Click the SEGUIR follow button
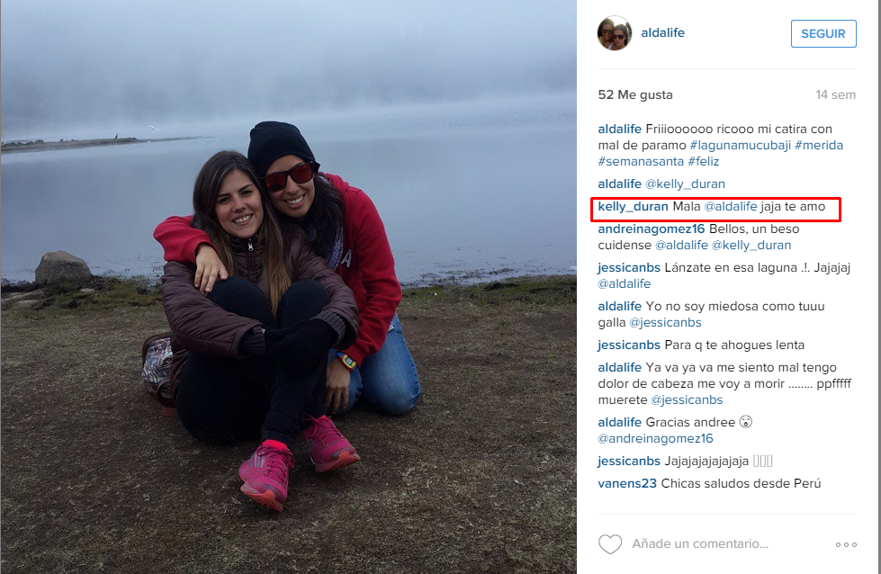 (x=823, y=33)
